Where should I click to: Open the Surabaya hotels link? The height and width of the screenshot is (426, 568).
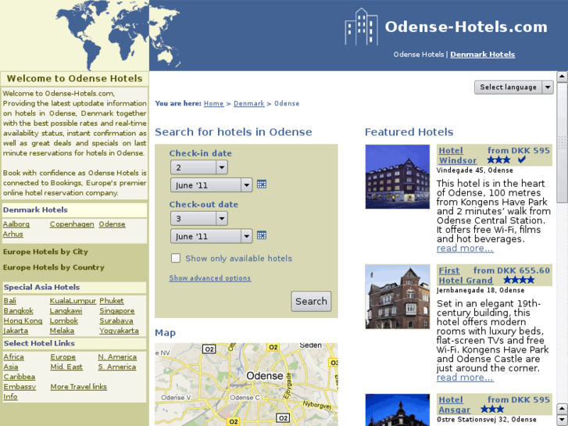(116, 320)
